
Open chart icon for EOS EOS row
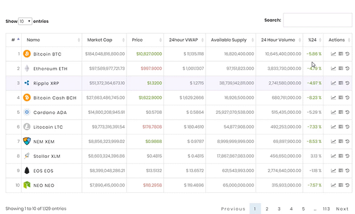333,171
